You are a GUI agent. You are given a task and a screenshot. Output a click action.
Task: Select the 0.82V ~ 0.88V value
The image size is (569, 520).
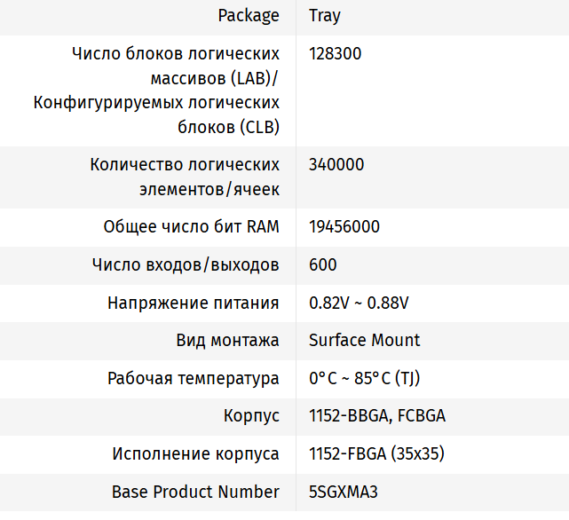359,303
